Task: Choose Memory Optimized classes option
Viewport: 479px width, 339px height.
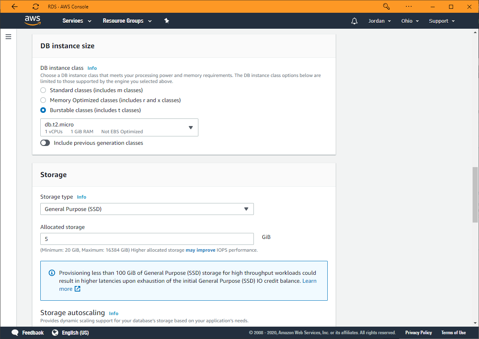Action: [43, 100]
